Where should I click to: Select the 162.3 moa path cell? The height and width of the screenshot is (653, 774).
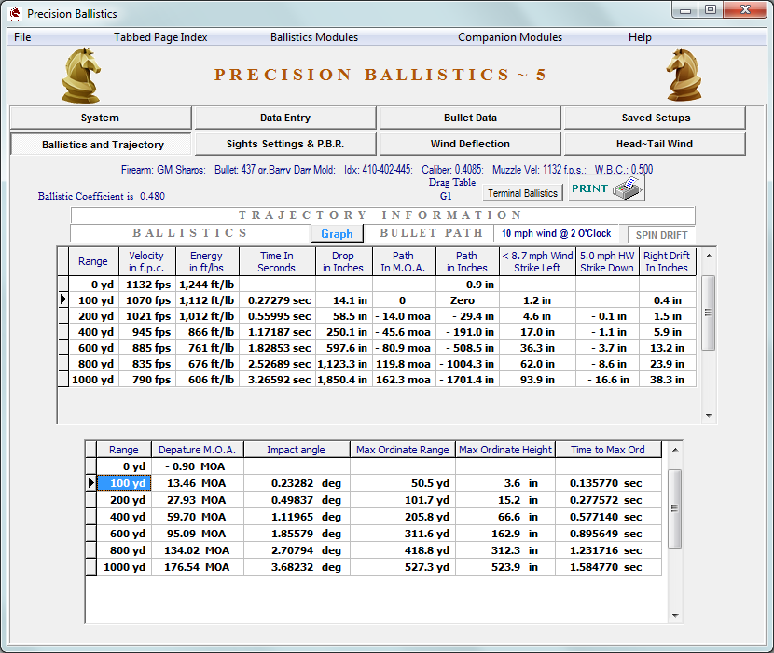[405, 380]
